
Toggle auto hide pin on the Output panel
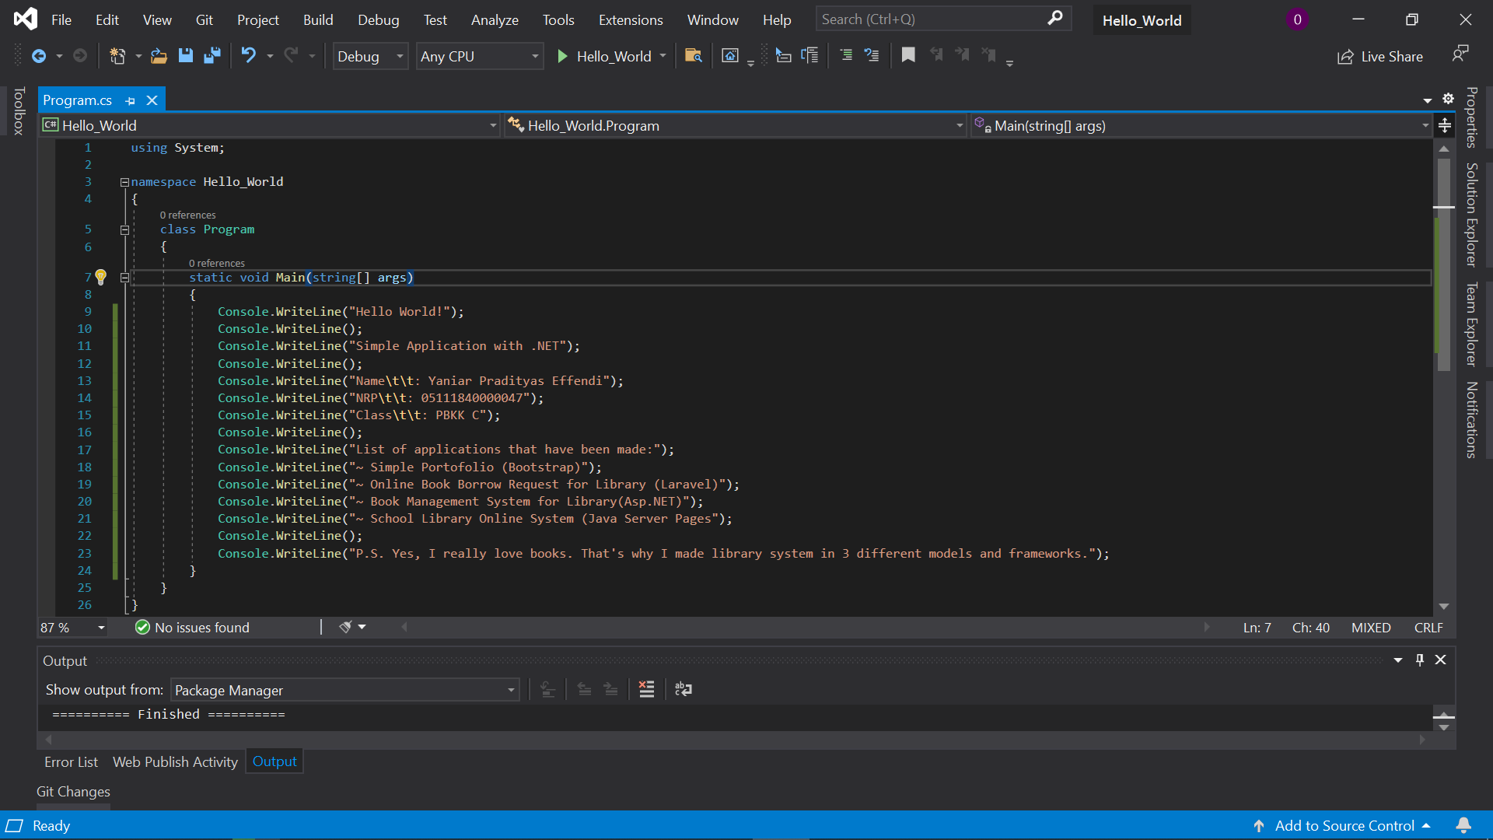[1420, 660]
